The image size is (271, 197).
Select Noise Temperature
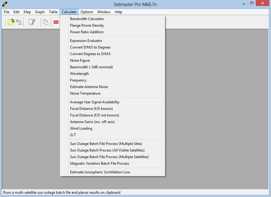pyautogui.click(x=113, y=93)
